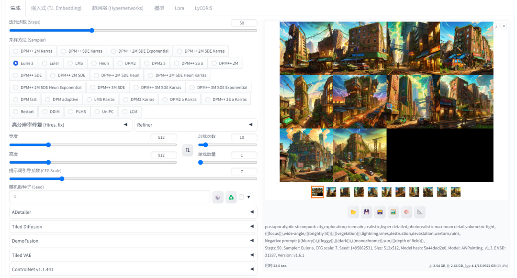Expand the Refiner section
This screenshot has width=517, height=278.
(x=196, y=125)
